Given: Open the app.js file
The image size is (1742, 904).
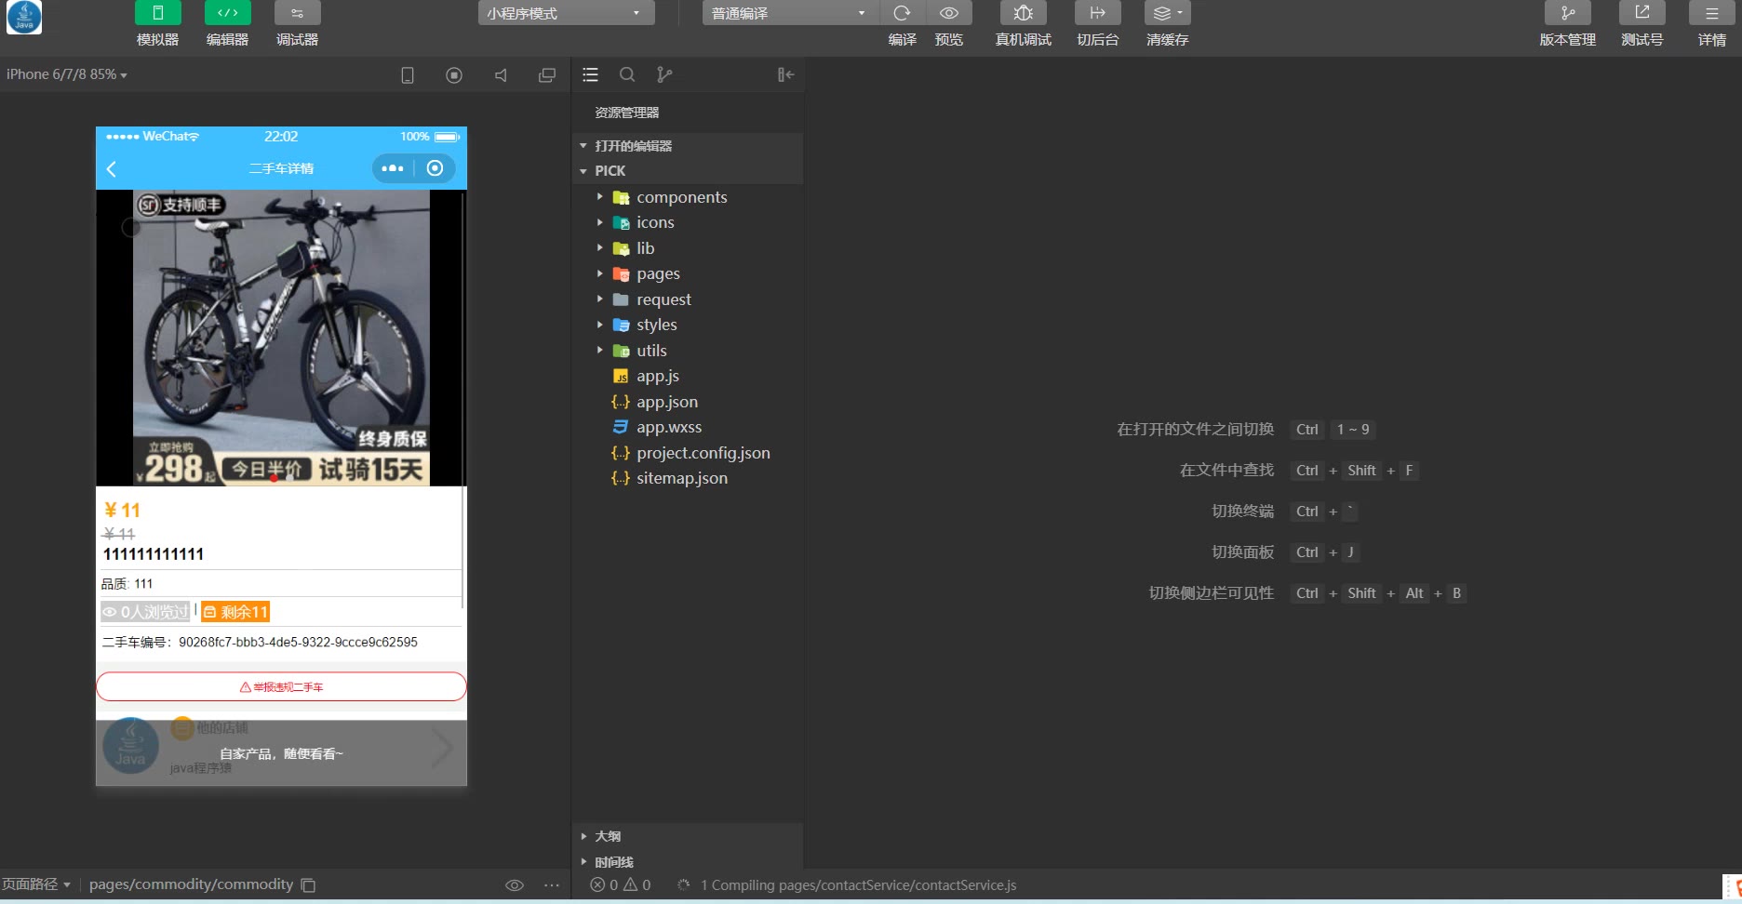Looking at the screenshot, I should tap(688, 376).
